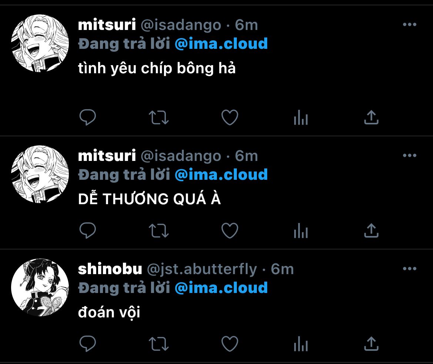The width and height of the screenshot is (433, 364).
Task: Share the 'tình yêu chíp bông hả' tweet
Action: point(372,117)
